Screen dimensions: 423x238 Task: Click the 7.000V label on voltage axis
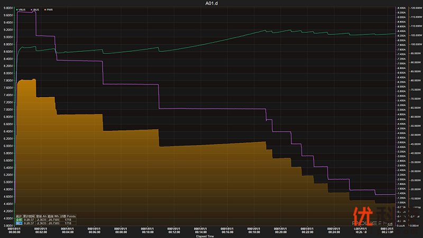pos(7,109)
